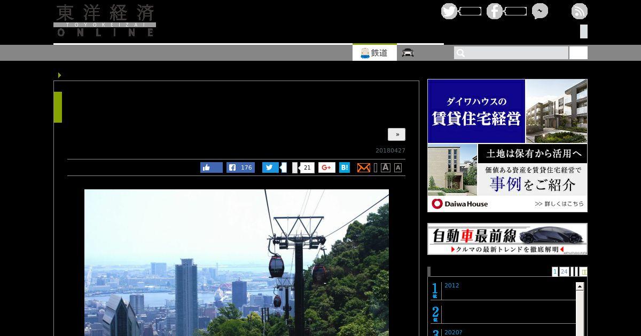
Task: Open the header Facebook circle icon
Action: tap(495, 11)
